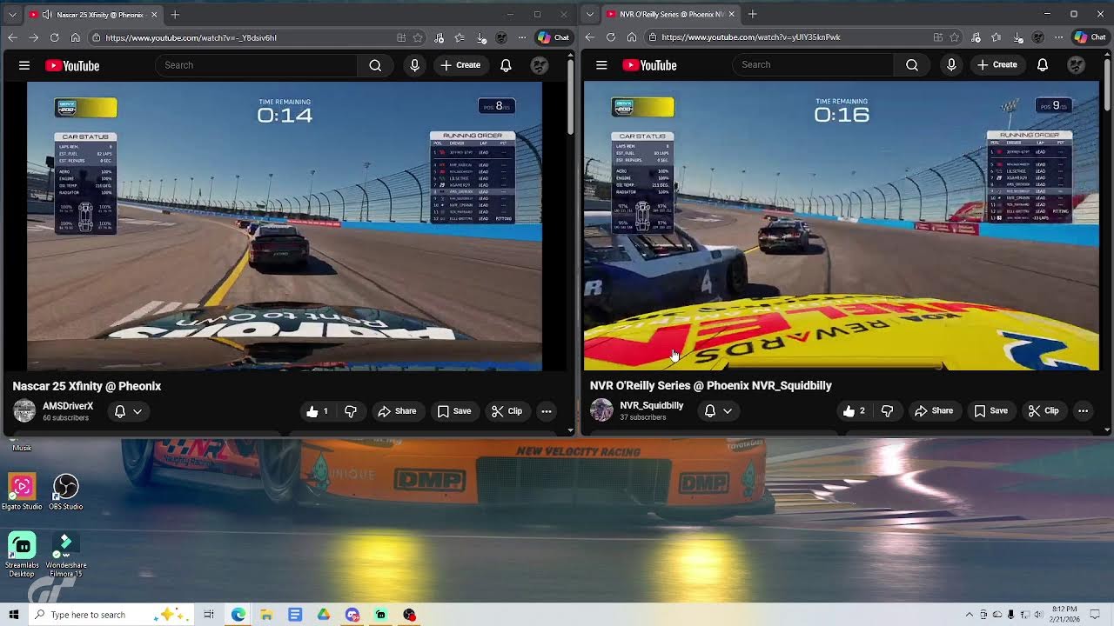
Task: Open Streamlabs Desktop shortcut
Action: click(22, 555)
